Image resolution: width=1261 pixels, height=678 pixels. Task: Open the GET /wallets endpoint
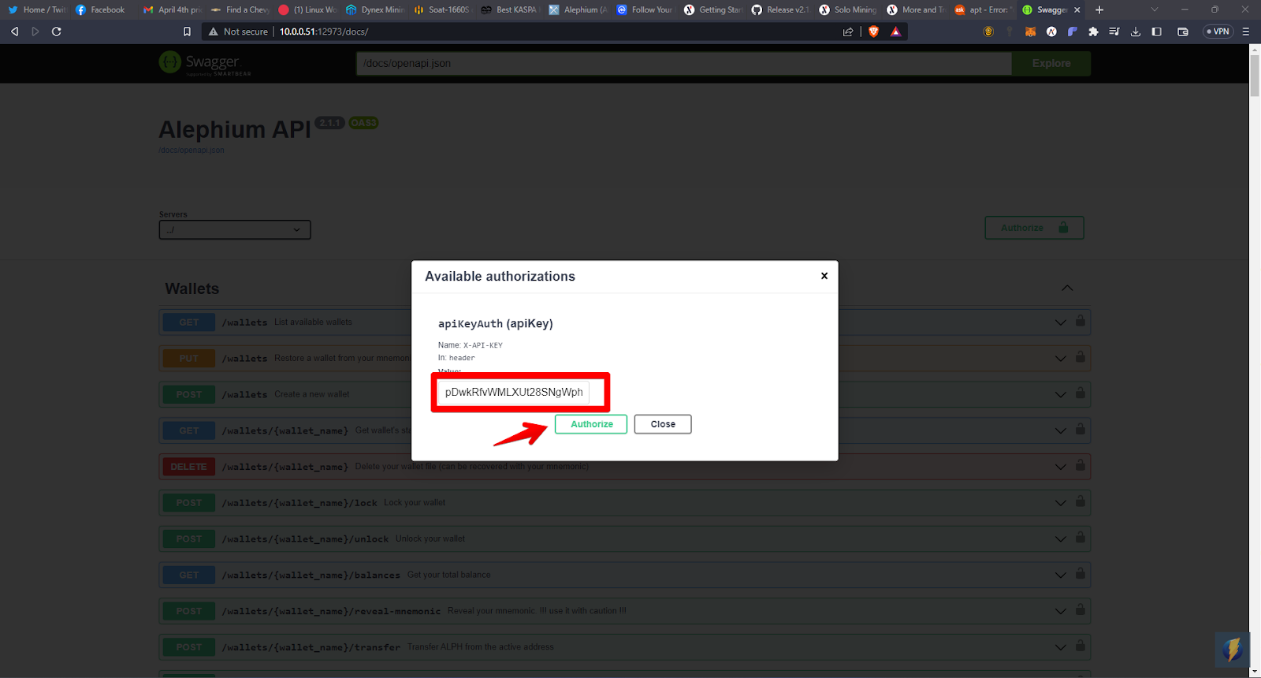click(624, 322)
